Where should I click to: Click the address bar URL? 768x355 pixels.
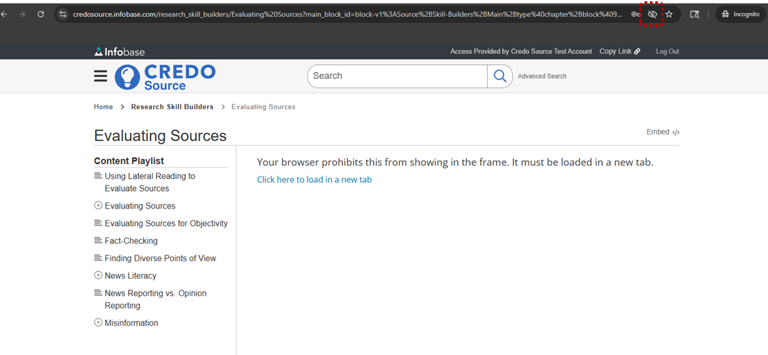click(348, 14)
